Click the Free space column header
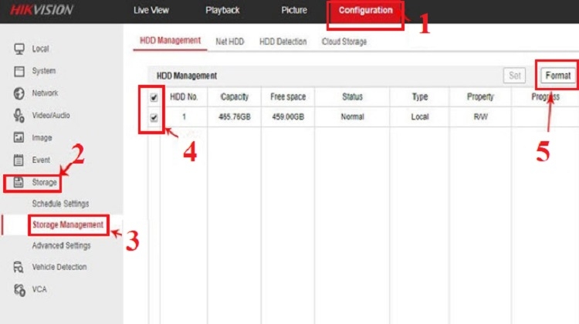 click(288, 97)
